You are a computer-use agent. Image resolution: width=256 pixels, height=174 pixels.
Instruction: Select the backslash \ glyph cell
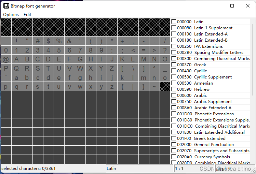pyautogui.click(x=133, y=68)
